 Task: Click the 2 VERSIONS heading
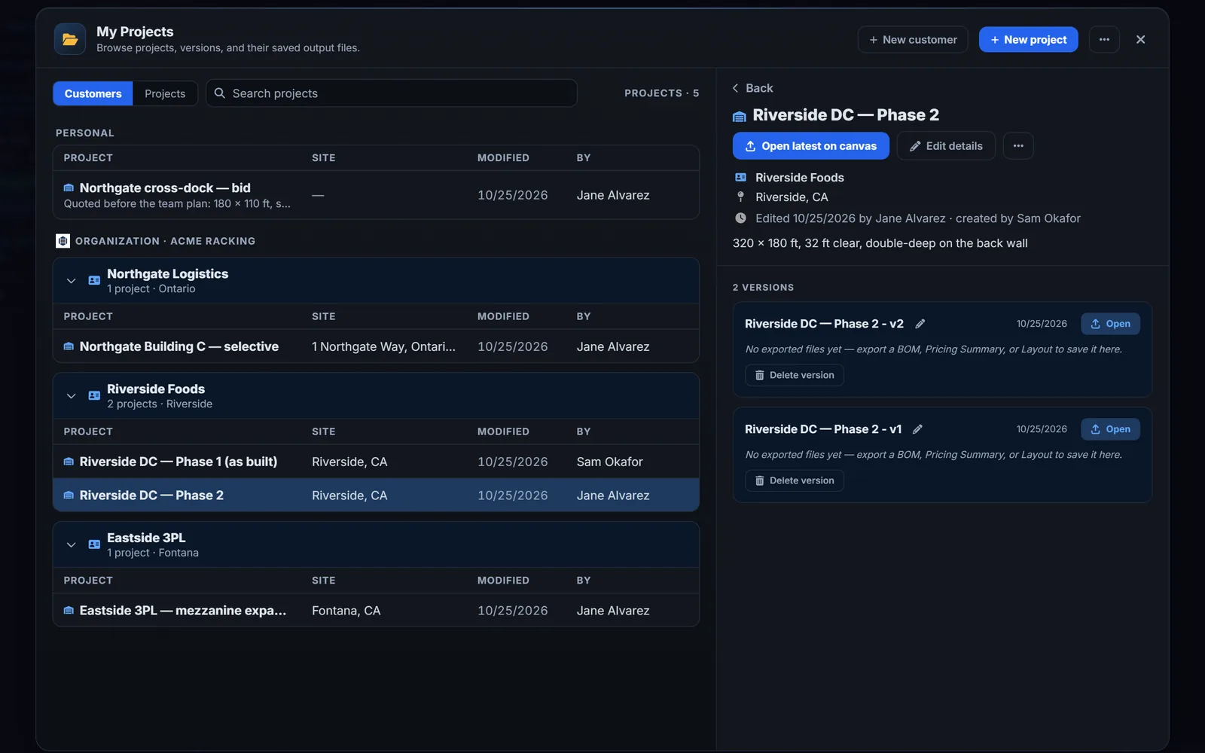tap(763, 288)
